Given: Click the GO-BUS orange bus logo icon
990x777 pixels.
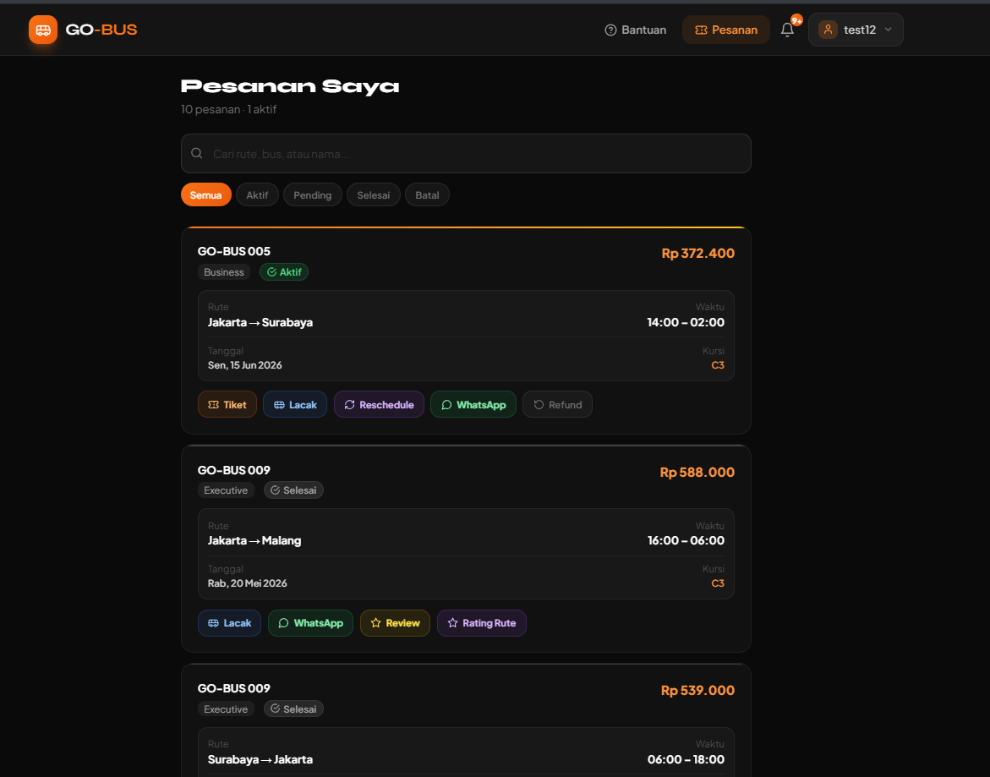Looking at the screenshot, I should [43, 30].
